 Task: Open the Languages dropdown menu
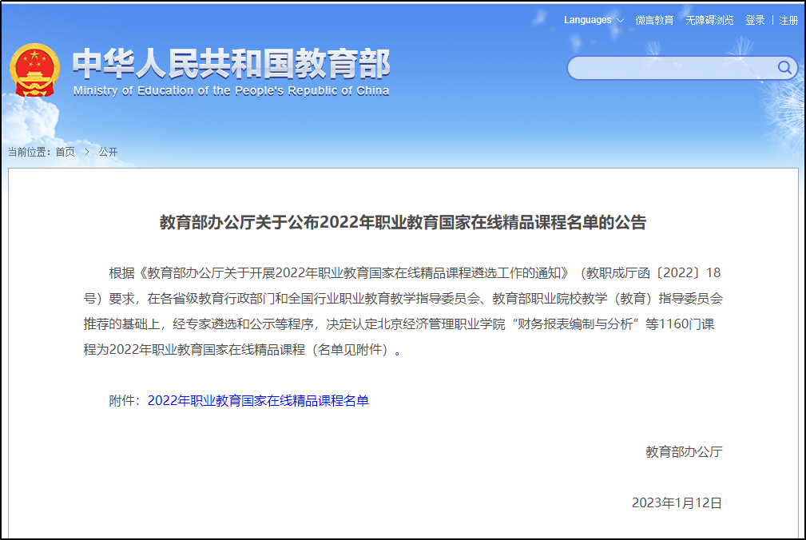point(587,20)
